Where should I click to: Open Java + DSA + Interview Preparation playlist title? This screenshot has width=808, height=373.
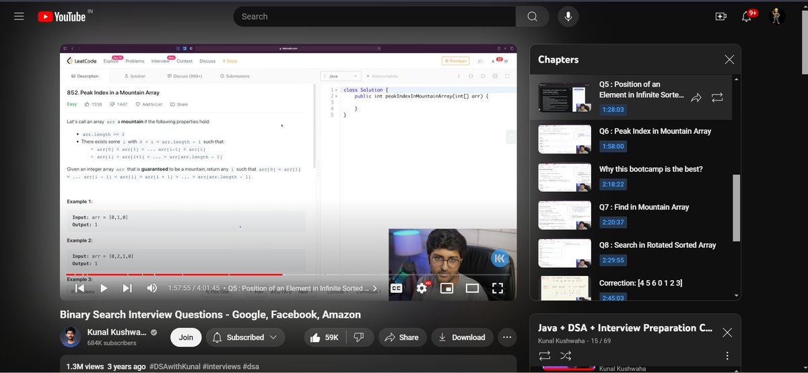point(625,328)
